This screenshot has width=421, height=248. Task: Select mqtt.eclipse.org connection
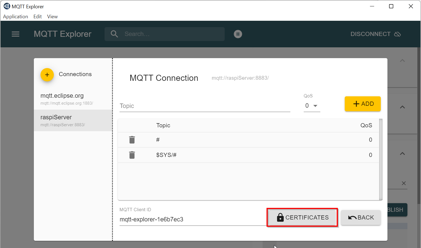(x=73, y=99)
